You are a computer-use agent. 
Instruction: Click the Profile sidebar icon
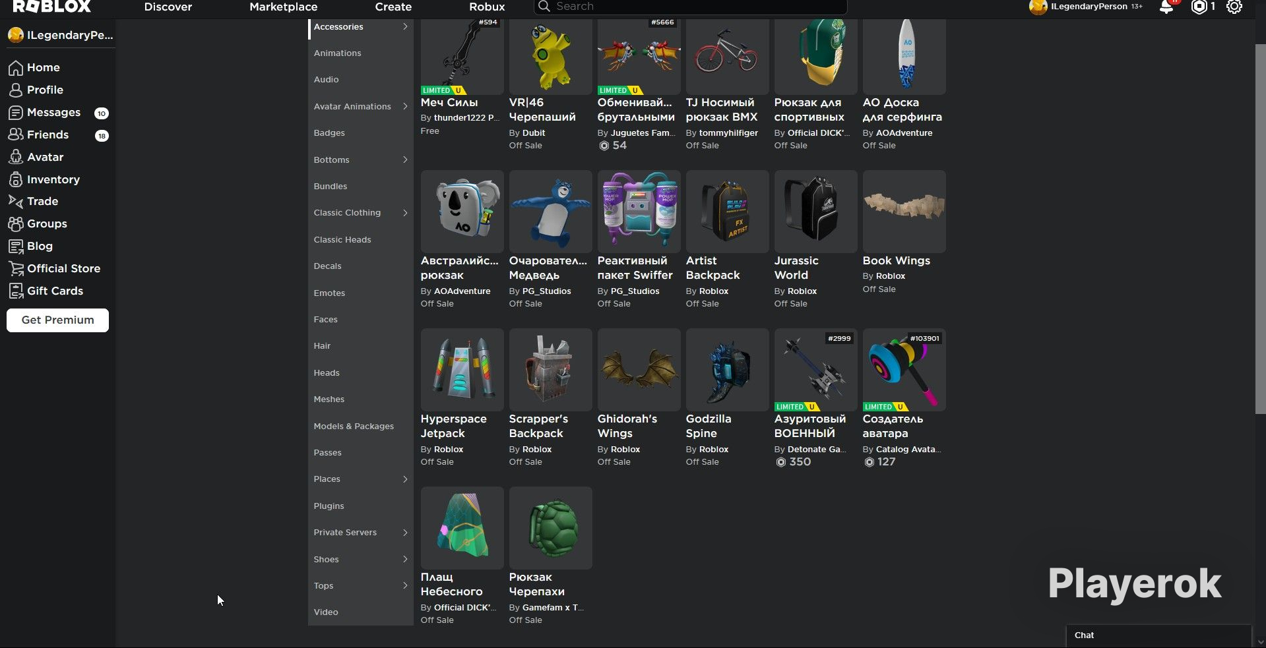coord(16,90)
